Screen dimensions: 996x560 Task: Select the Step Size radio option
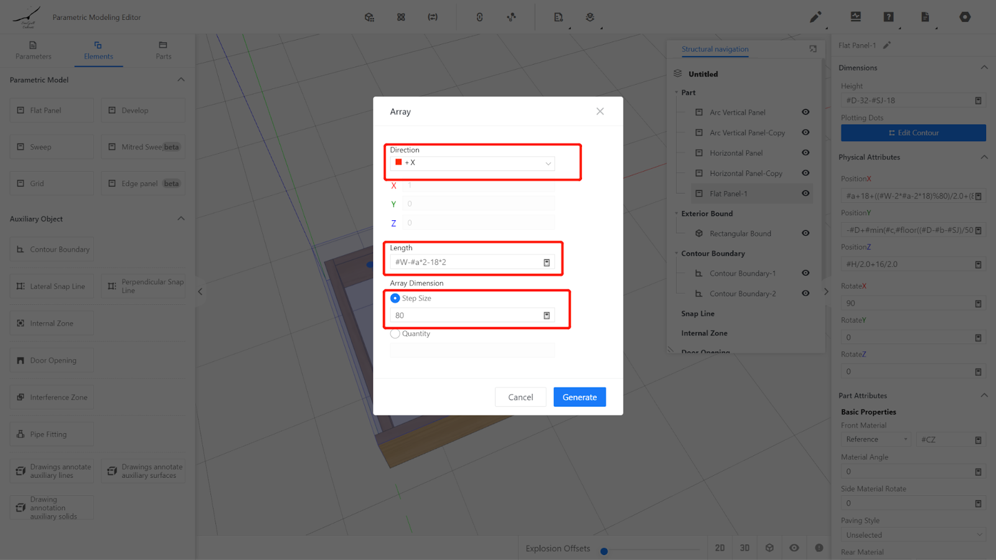[x=395, y=299]
